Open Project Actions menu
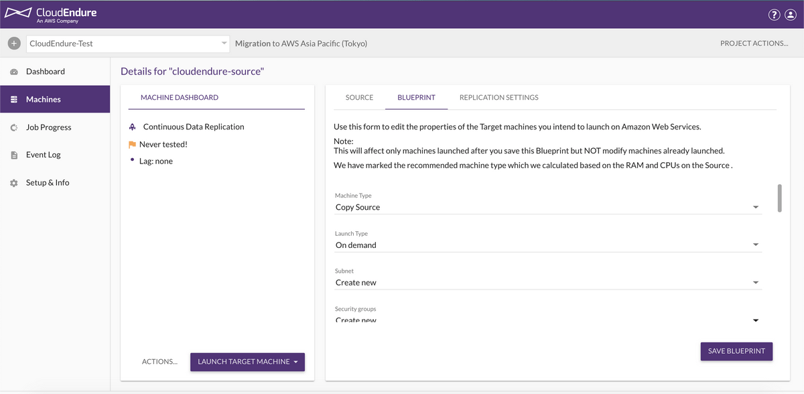The image size is (804, 394). tap(754, 44)
